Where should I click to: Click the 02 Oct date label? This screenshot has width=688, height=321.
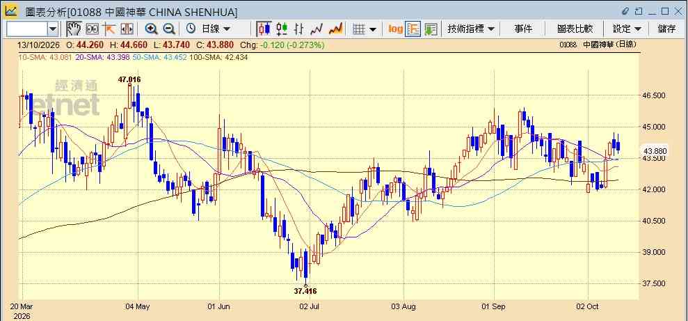click(587, 306)
